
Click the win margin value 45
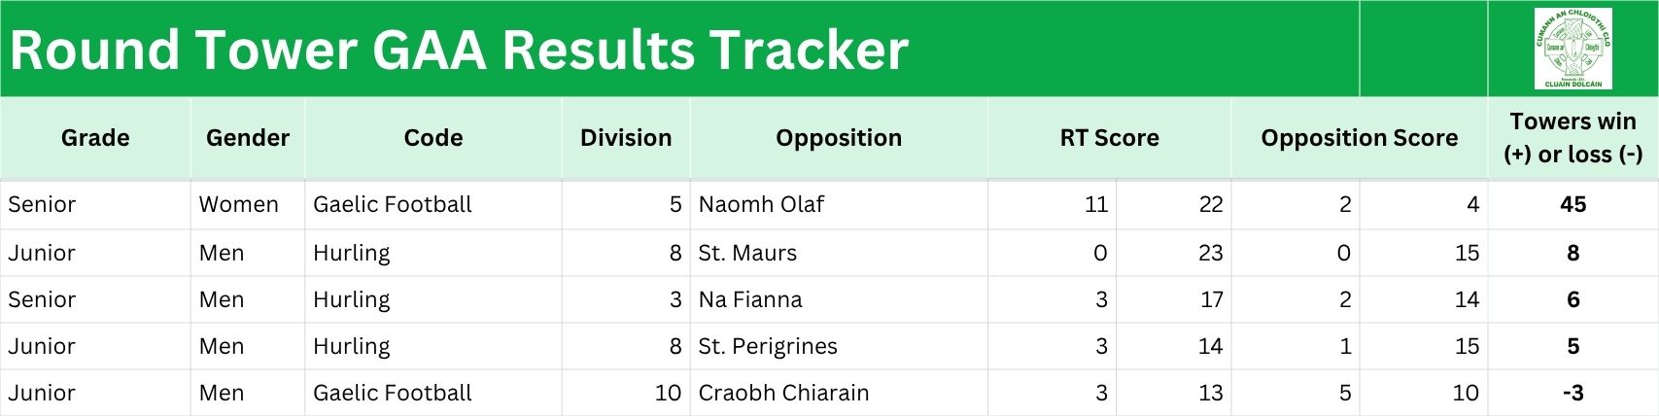pyautogui.click(x=1573, y=205)
